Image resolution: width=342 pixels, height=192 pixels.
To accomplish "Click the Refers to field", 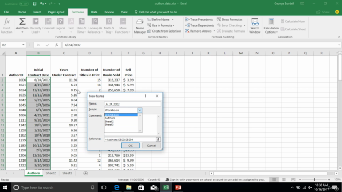I will click(x=129, y=140).
